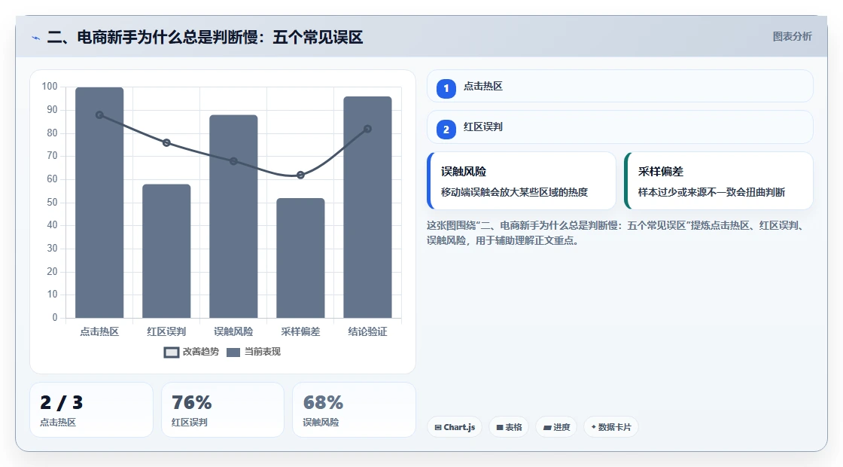Image resolution: width=843 pixels, height=467 pixels.
Task: Select the 红区误判 list item
Action: 620,127
